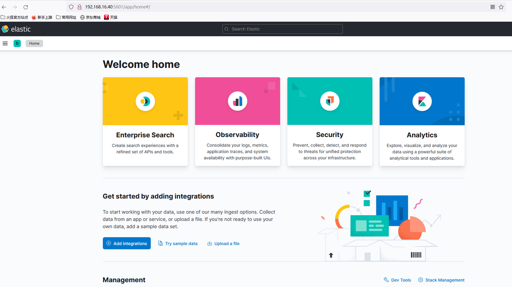Viewport: 512px width, 287px height.
Task: Click the Search Elastic input field
Action: click(282, 29)
